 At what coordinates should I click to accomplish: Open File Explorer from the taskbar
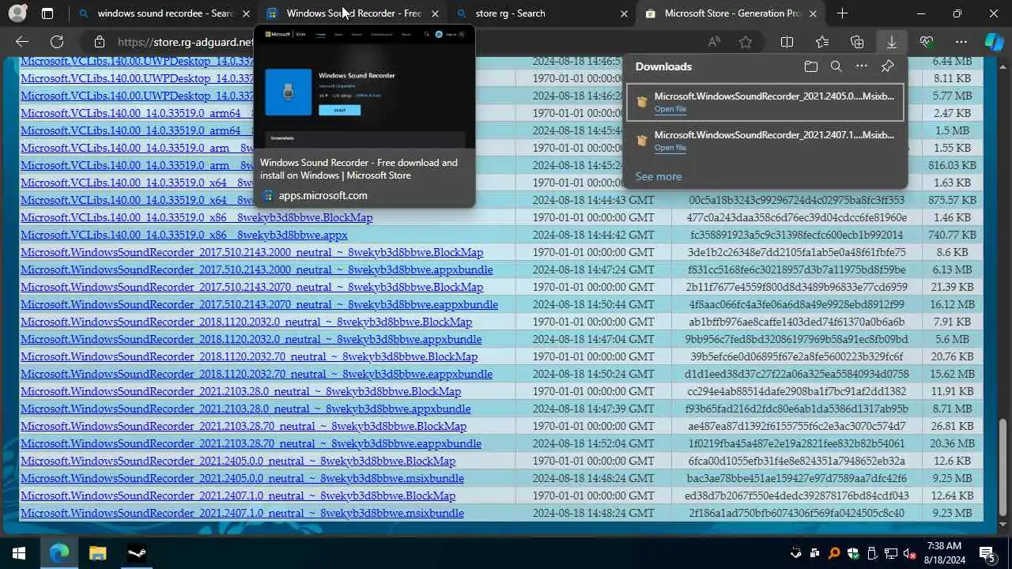(97, 553)
